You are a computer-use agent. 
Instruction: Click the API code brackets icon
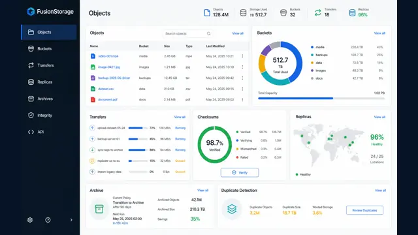point(31,132)
